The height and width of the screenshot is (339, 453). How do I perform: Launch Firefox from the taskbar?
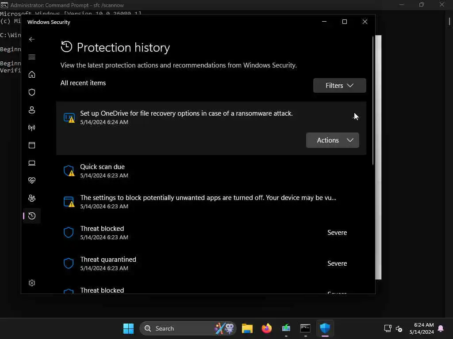267,328
